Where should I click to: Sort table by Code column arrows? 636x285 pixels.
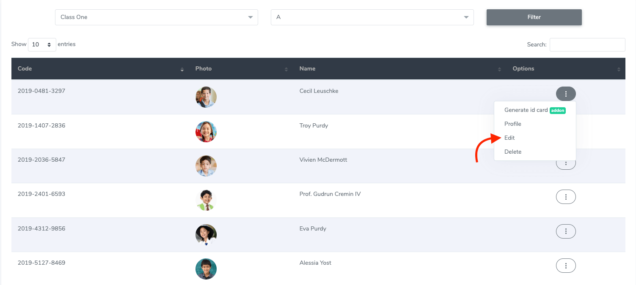pyautogui.click(x=182, y=69)
